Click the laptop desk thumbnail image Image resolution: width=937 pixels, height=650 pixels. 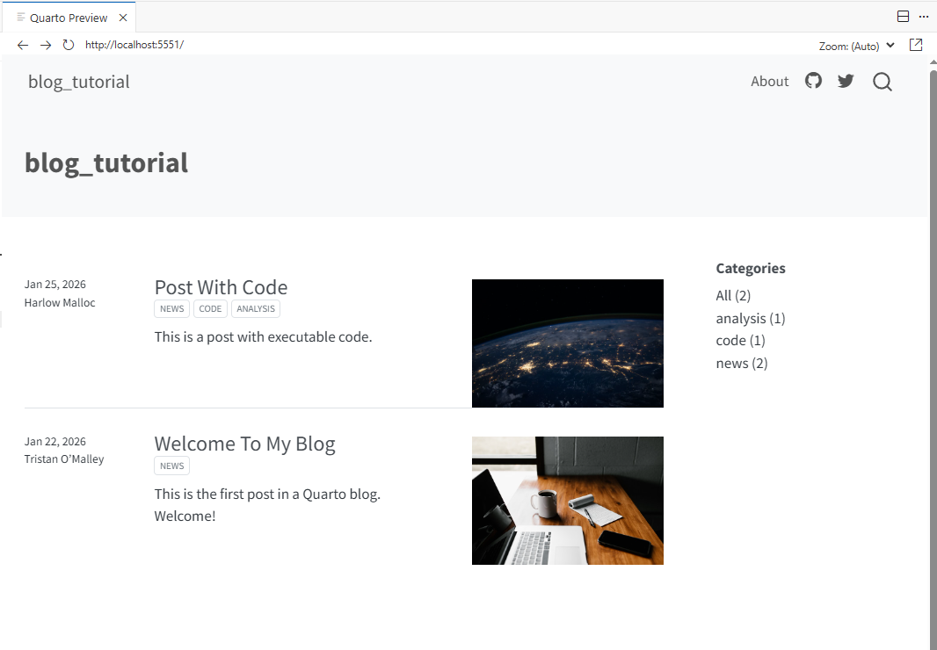point(567,500)
